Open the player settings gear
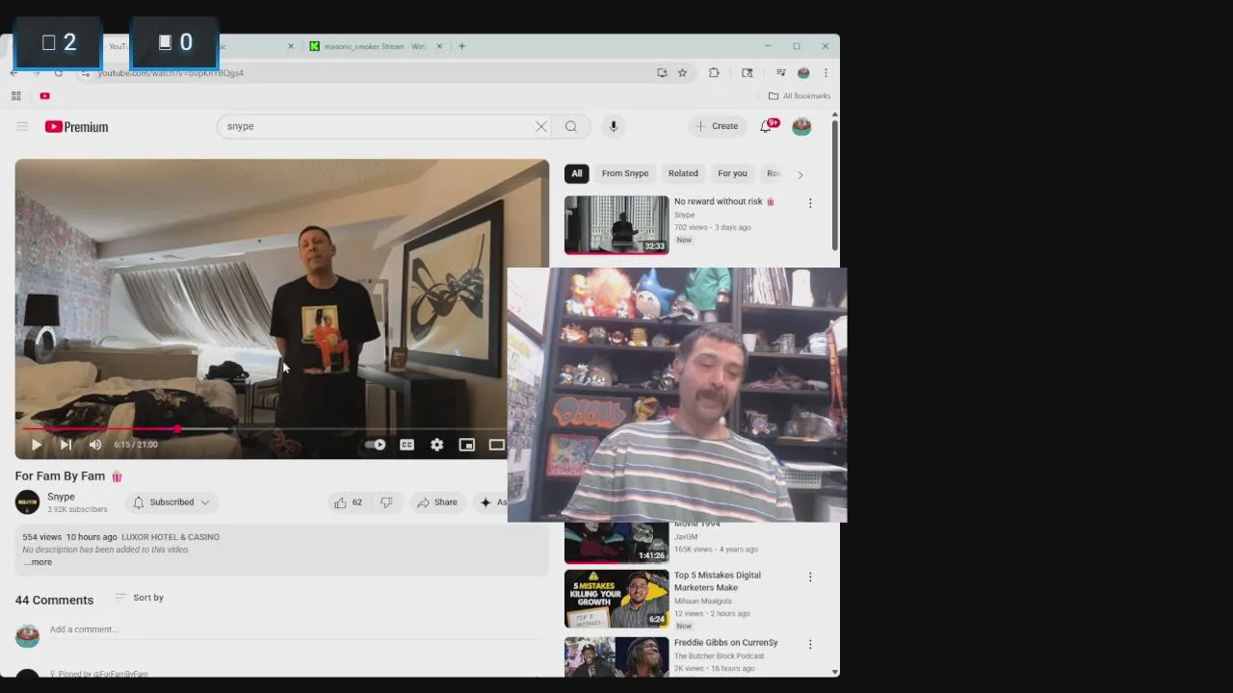This screenshot has height=693, width=1233. [x=437, y=445]
